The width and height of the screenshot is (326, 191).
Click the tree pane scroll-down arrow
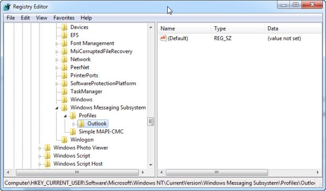[151, 165]
